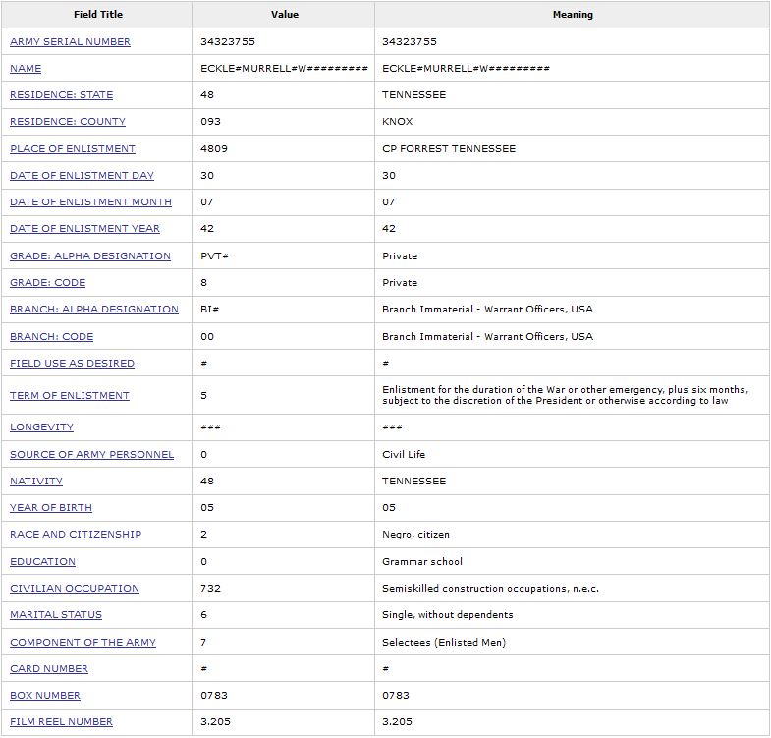Click the Meaning column header
The height and width of the screenshot is (738, 771).
572,15
